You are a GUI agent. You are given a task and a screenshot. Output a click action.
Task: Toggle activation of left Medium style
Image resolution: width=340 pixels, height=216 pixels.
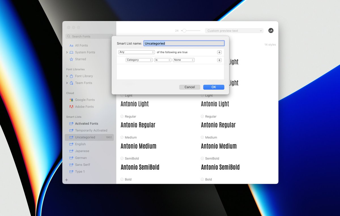[122, 137]
